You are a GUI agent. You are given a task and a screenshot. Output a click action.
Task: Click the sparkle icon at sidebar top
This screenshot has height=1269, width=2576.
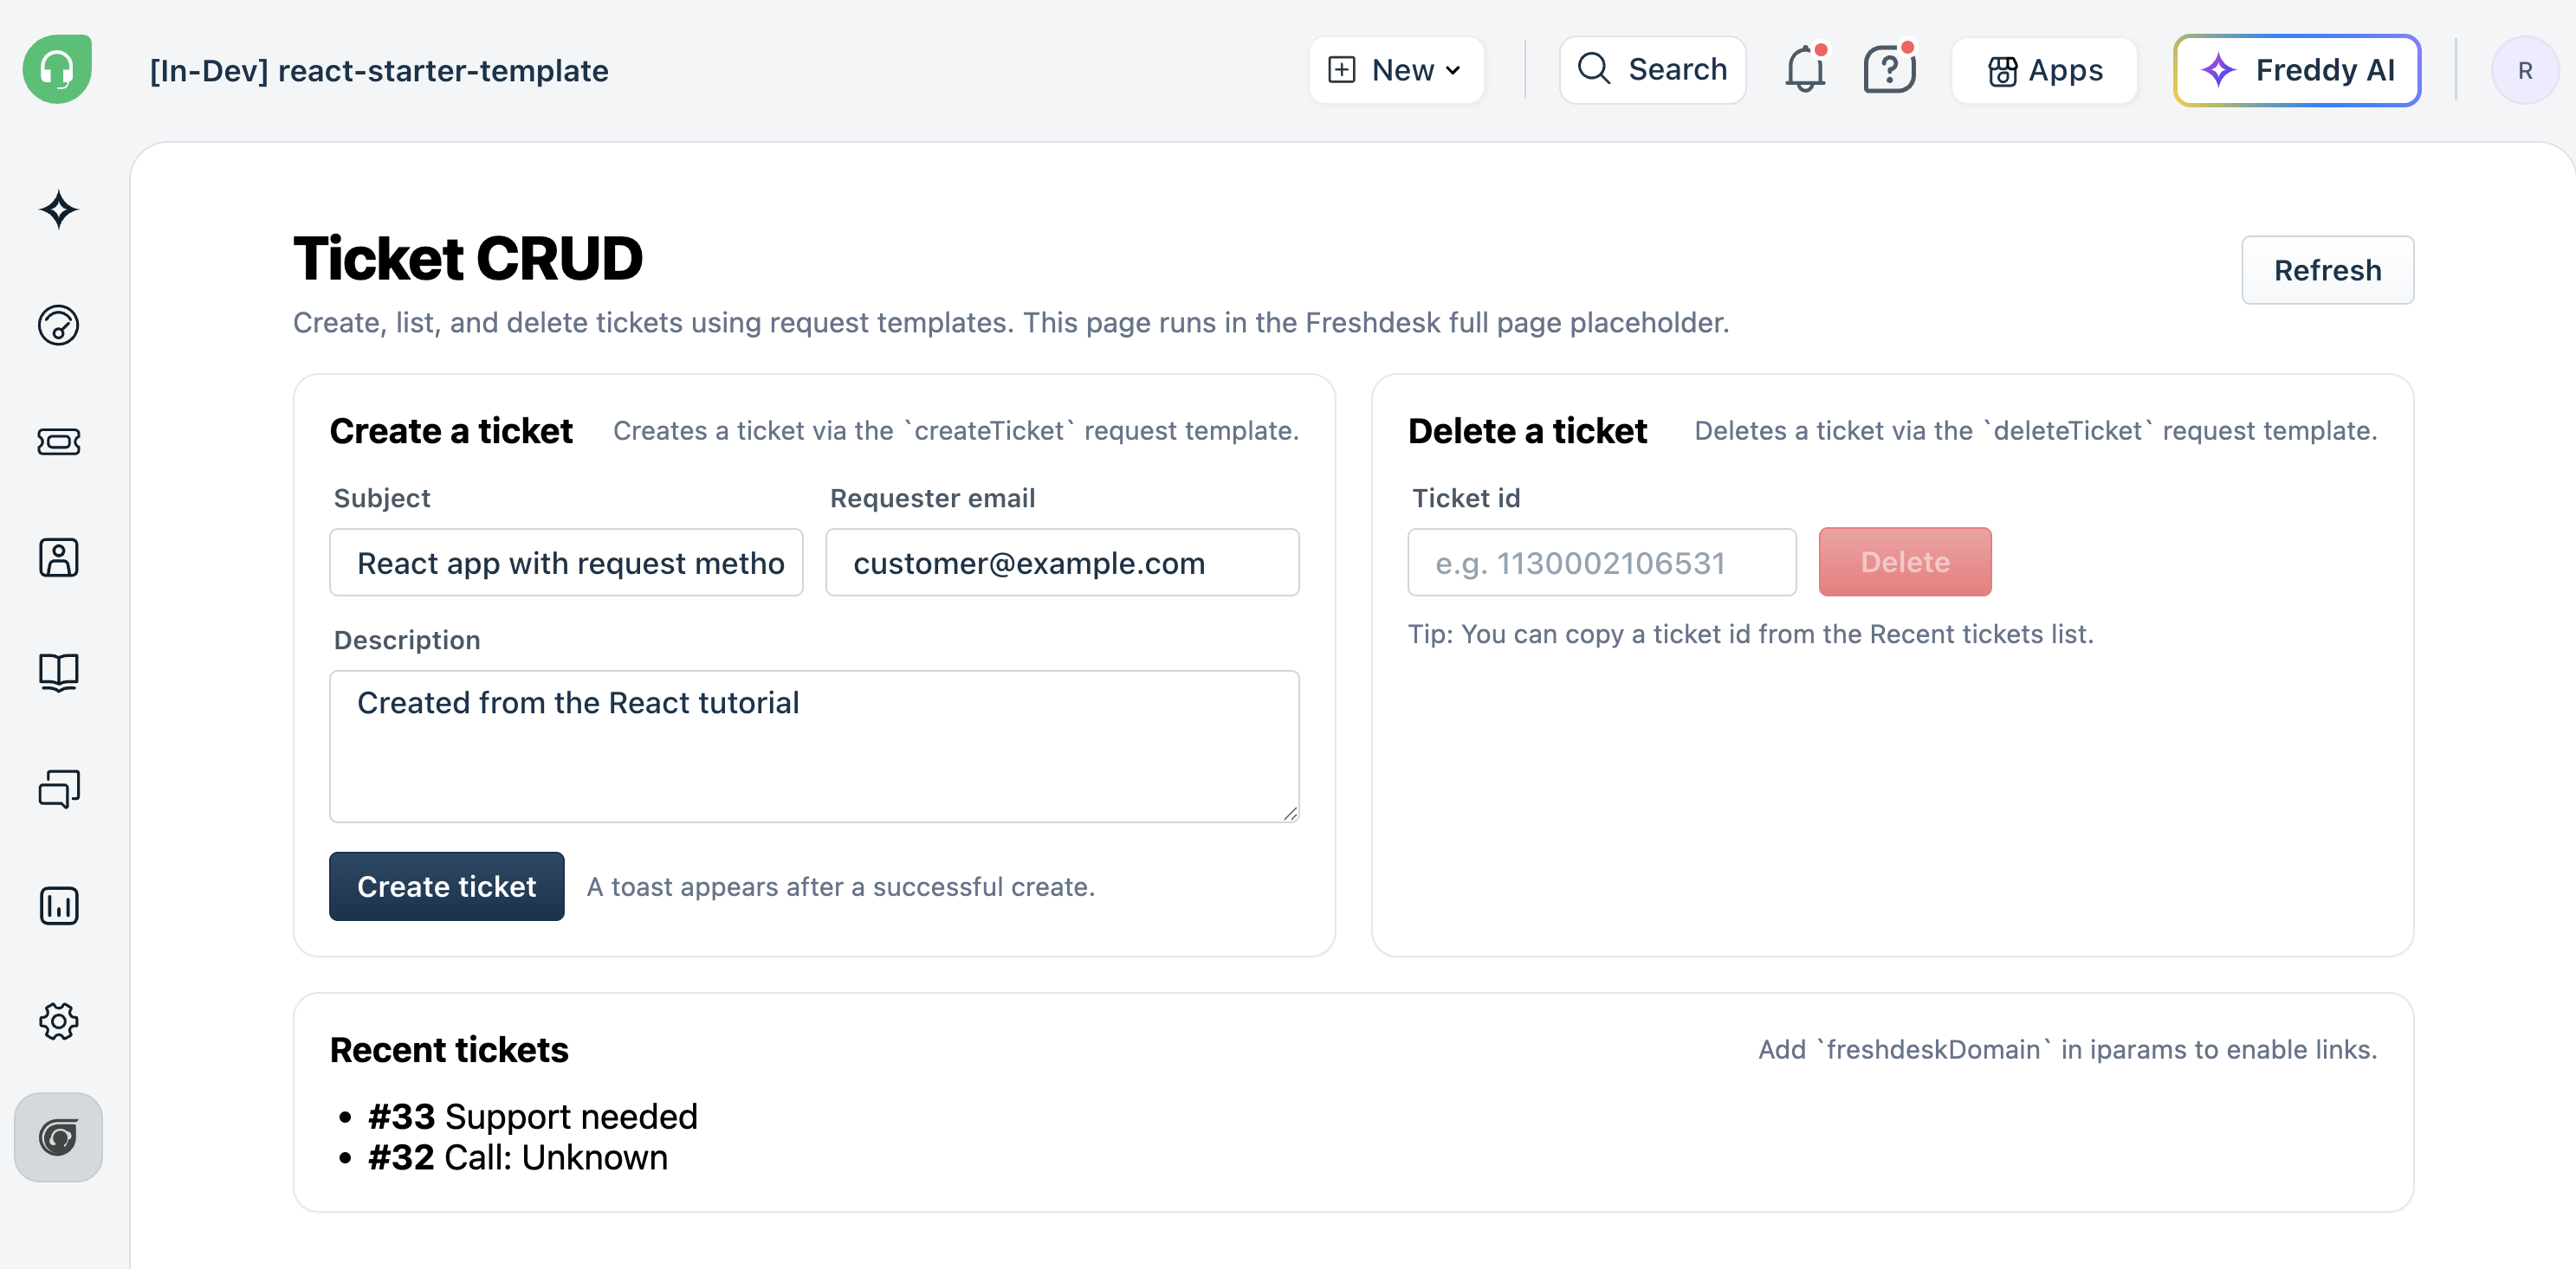point(58,209)
